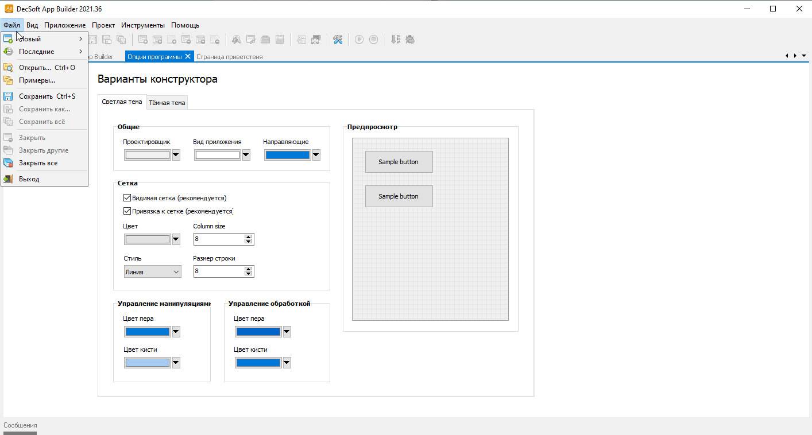
Task: Open the Стиль dropdown showing Линия
Action: (152, 271)
